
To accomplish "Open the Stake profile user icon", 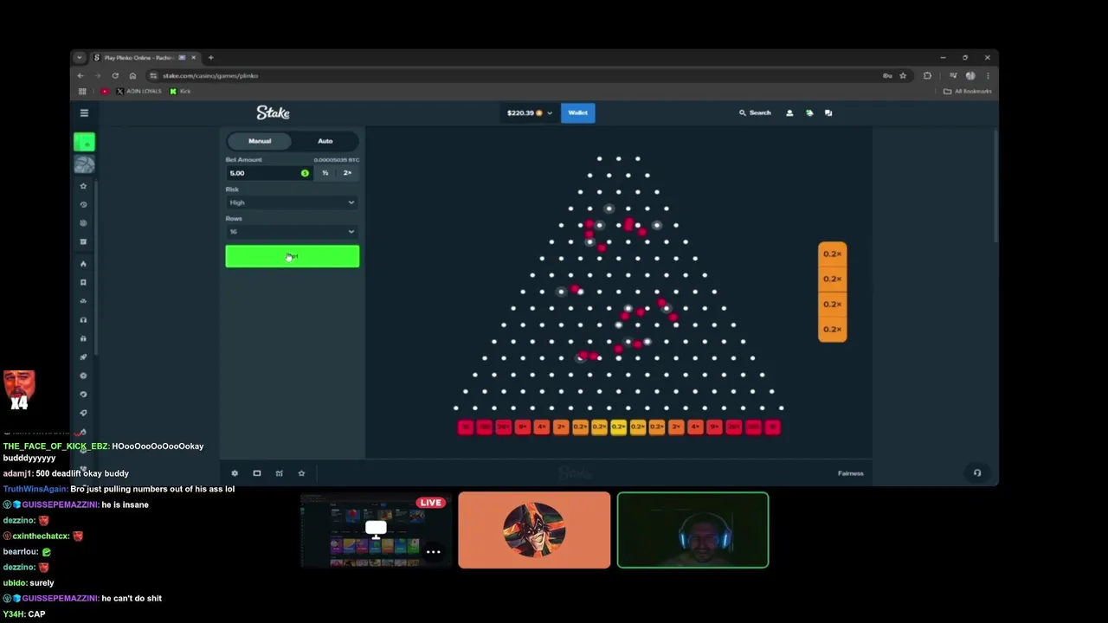I will click(789, 112).
